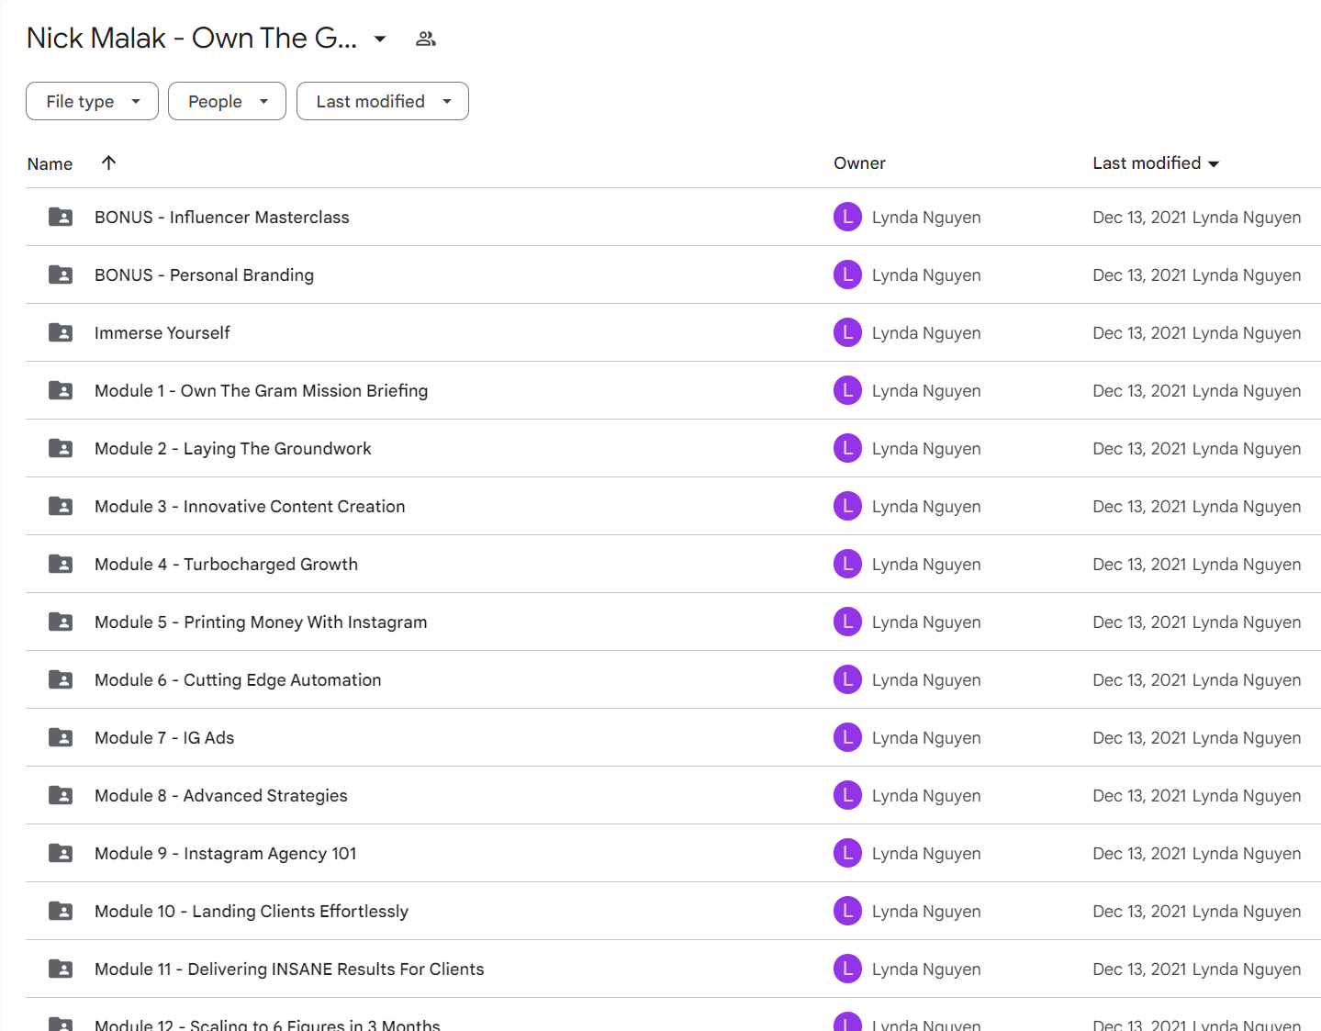Viewport: 1321px width, 1031px height.
Task: Click Dec 13, 2021 date in Immerse Yourself row
Action: coord(1139,332)
